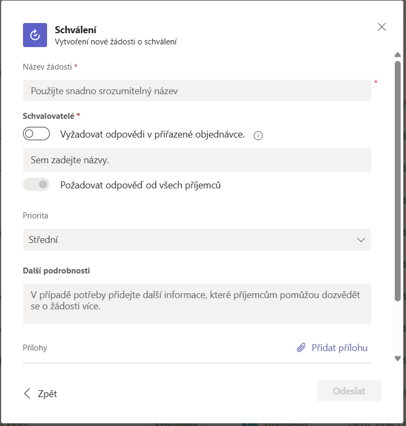Click the paperclip attachment icon
406x426 pixels.
(x=301, y=348)
